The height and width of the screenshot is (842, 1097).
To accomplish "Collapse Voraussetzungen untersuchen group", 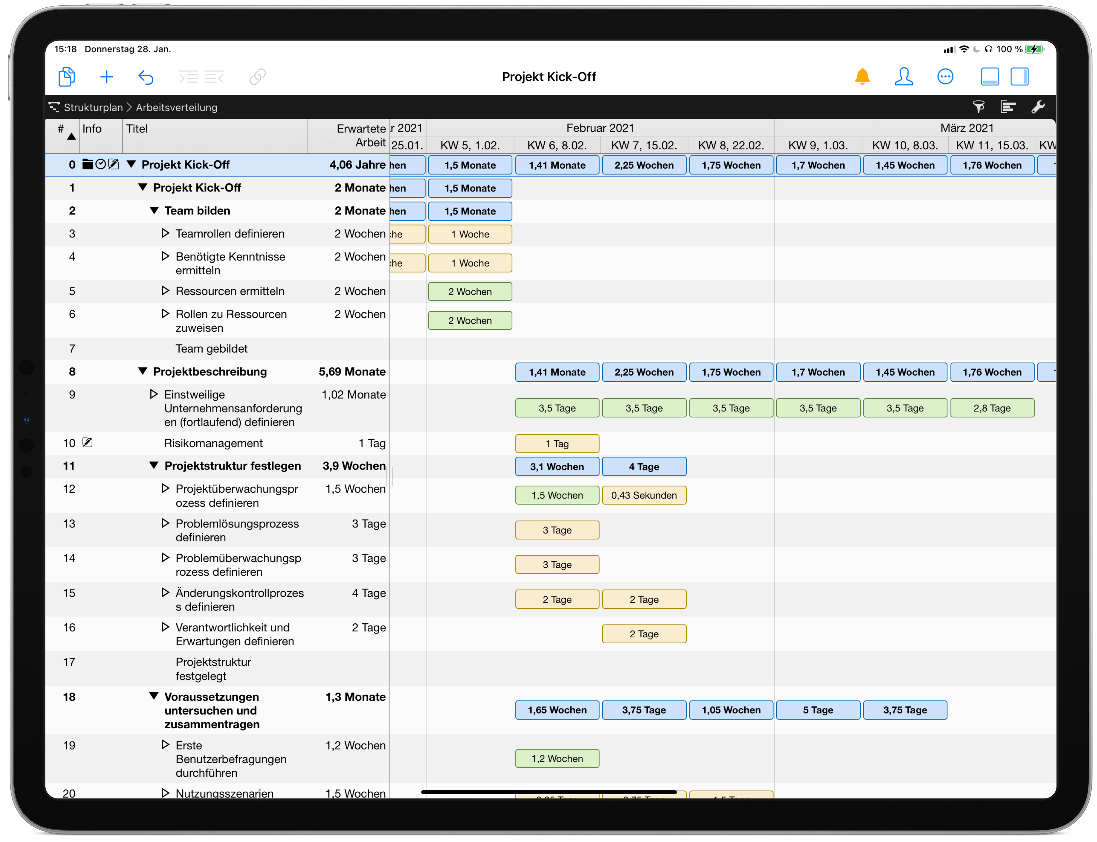I will point(154,696).
